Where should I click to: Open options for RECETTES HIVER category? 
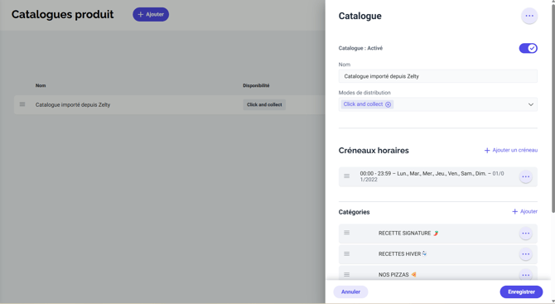(x=526, y=254)
